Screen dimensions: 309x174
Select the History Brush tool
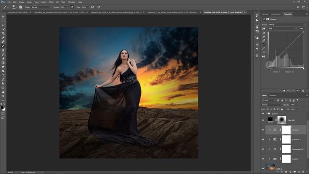(3, 54)
